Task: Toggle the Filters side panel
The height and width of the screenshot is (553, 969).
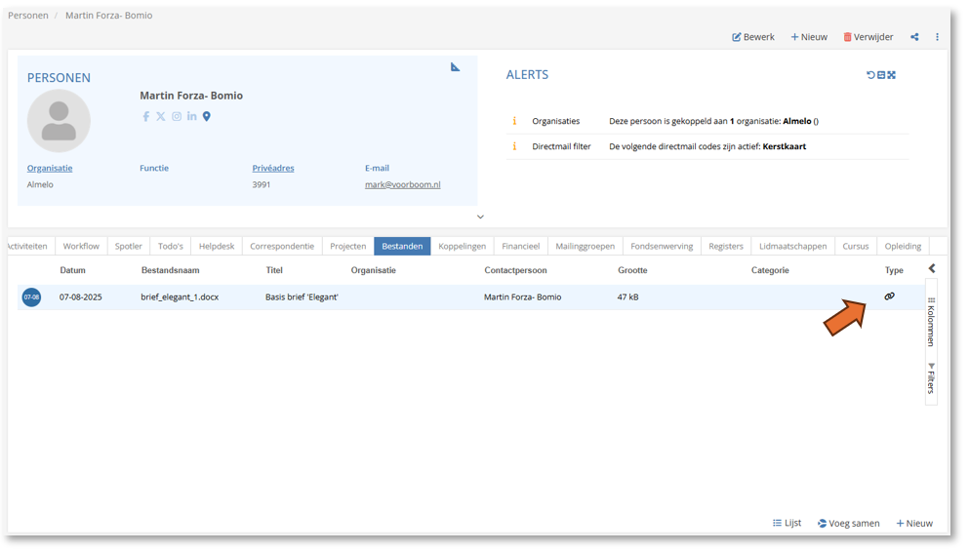Action: (931, 378)
